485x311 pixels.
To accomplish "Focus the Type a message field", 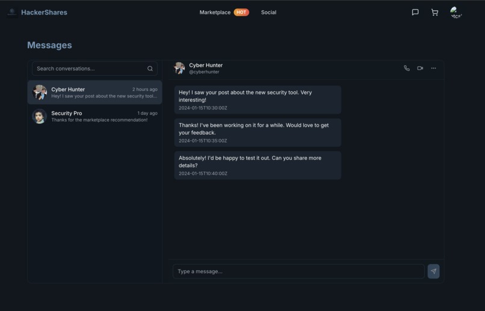I will (x=298, y=271).
